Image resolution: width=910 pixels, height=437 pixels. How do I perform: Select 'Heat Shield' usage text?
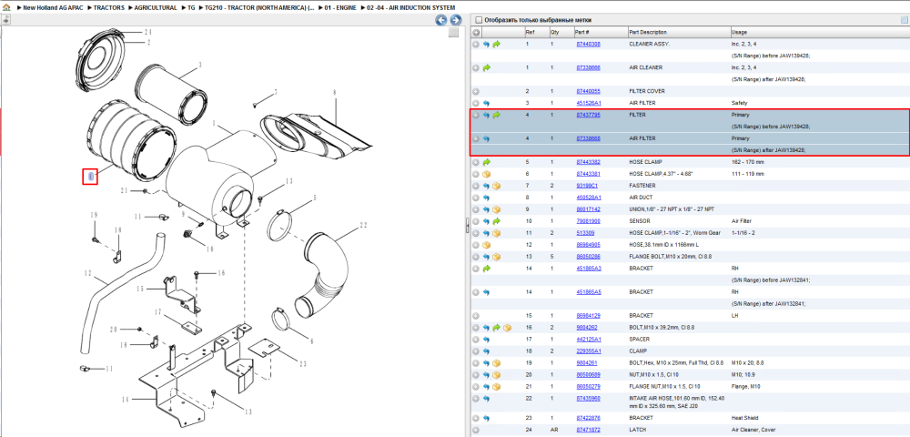tap(744, 418)
